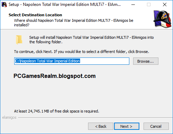This screenshot has width=173, height=134.
Task: Click the setup icon in the title bar
Action: (4, 5)
